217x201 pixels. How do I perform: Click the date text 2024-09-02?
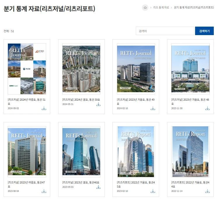[13, 109]
